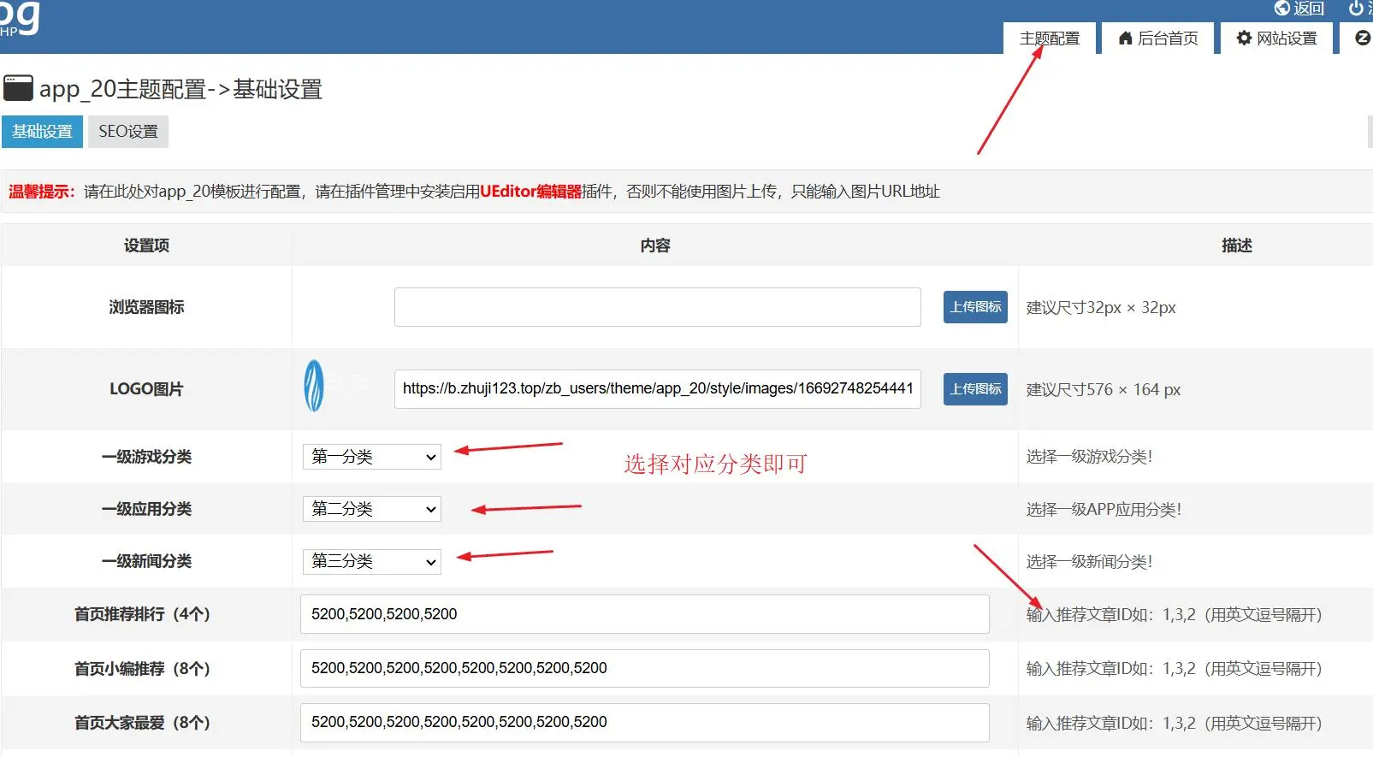Click the LOGO图片 URL input field

pos(657,389)
